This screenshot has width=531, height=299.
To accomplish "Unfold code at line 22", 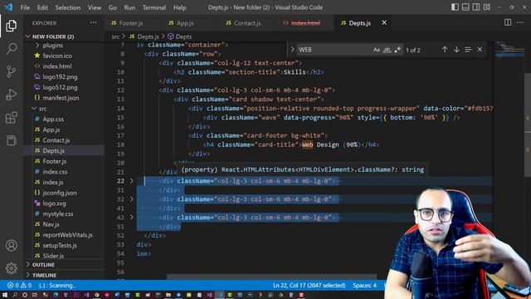I will pos(132,181).
